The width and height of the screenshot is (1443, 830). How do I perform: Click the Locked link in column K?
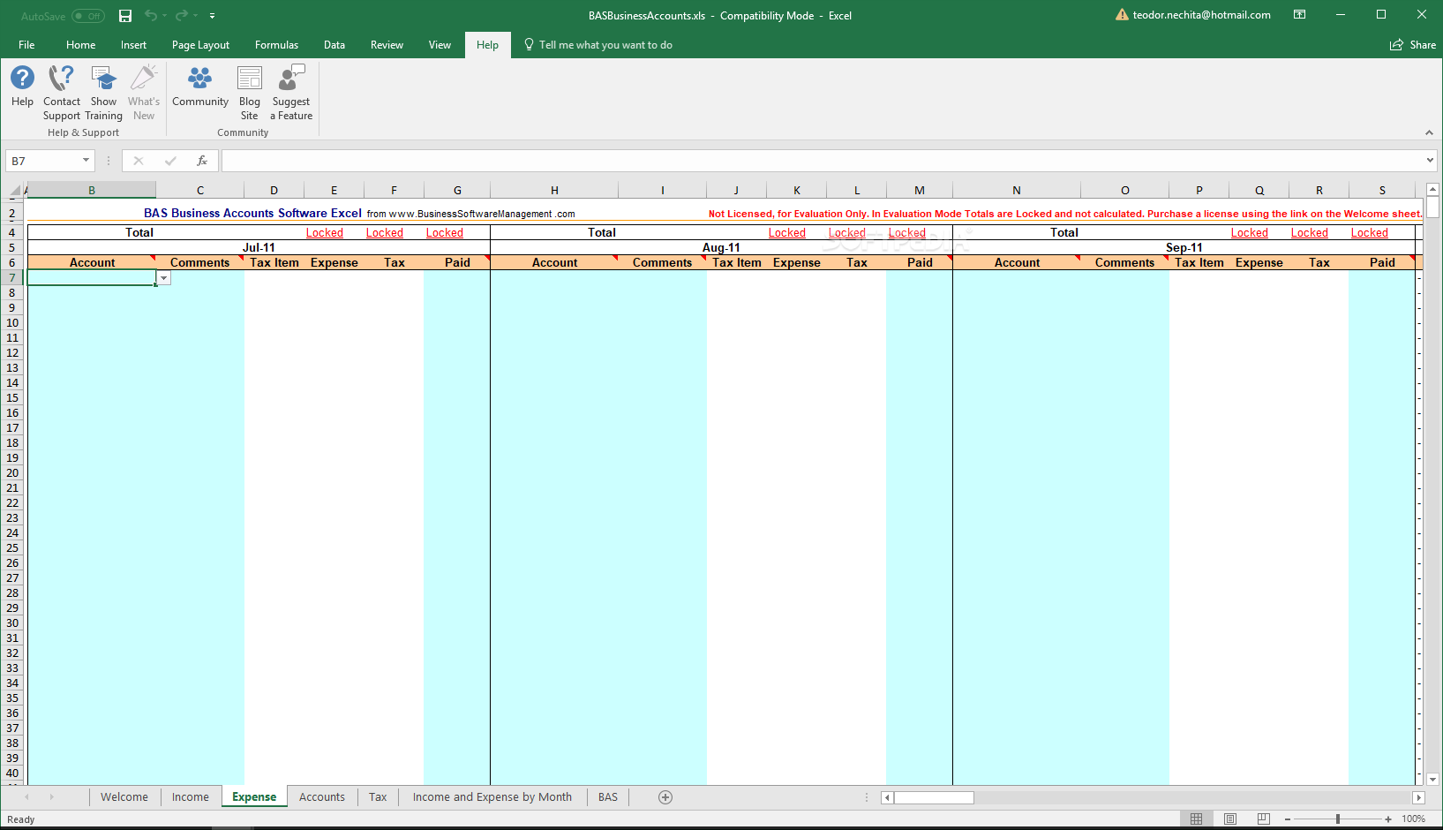[x=787, y=233]
